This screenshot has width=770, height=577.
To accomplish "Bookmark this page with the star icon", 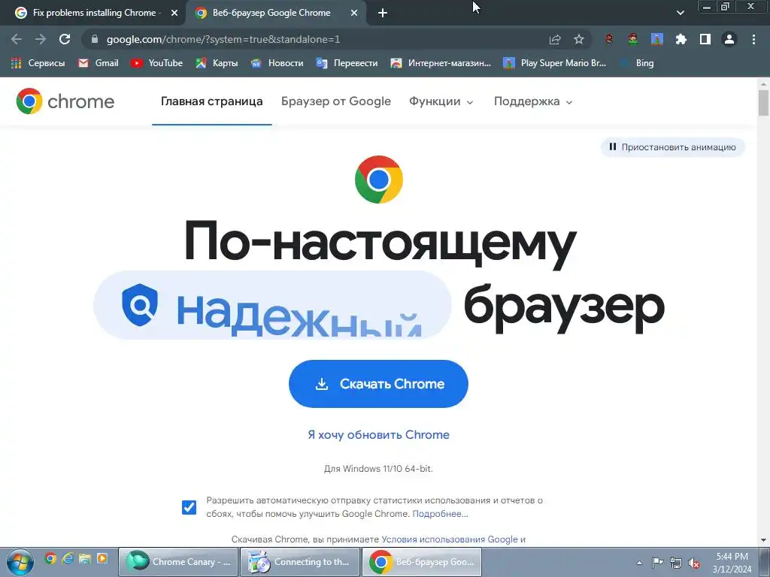I will tap(579, 39).
